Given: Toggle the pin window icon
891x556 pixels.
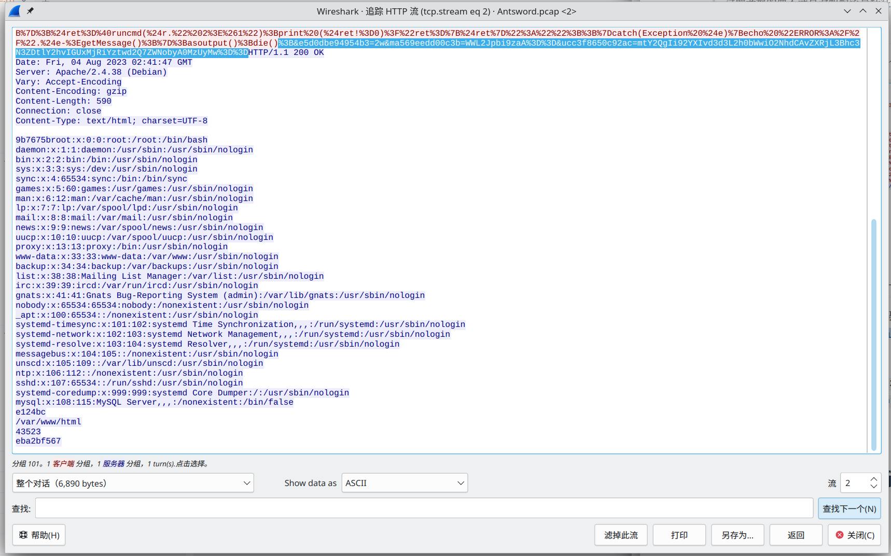Looking at the screenshot, I should point(30,11).
